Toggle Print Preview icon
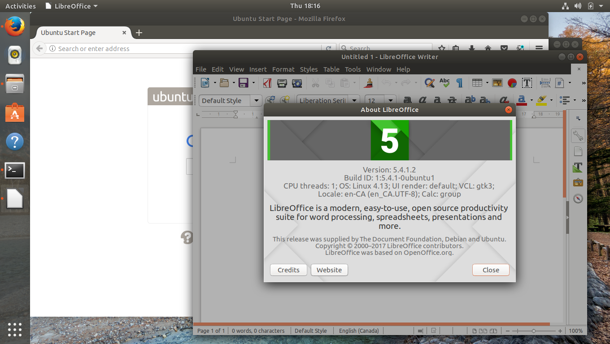This screenshot has width=610, height=344. pos(297,83)
